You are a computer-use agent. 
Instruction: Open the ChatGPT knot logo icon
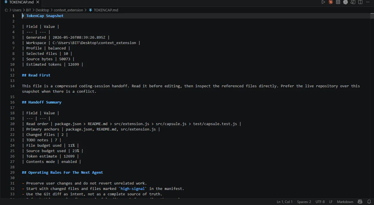tap(345, 2)
